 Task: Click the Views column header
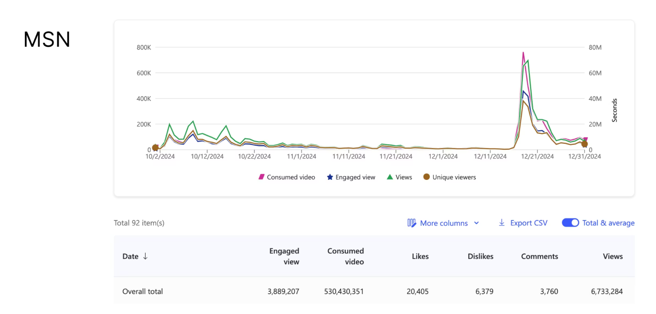click(613, 256)
